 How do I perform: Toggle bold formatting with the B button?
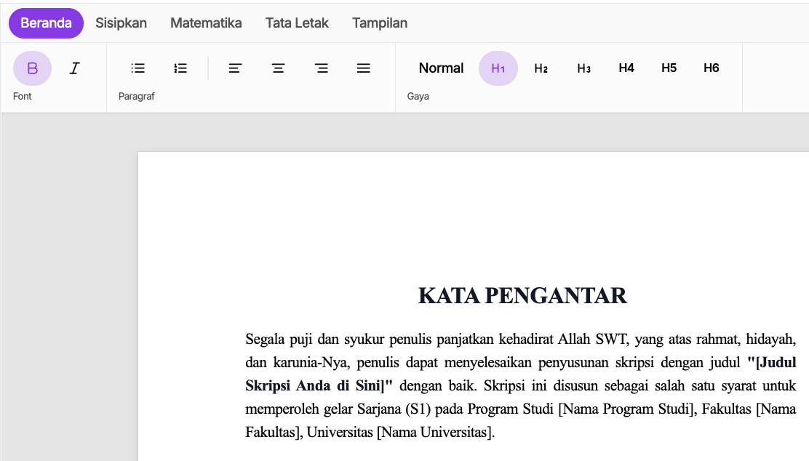click(32, 68)
